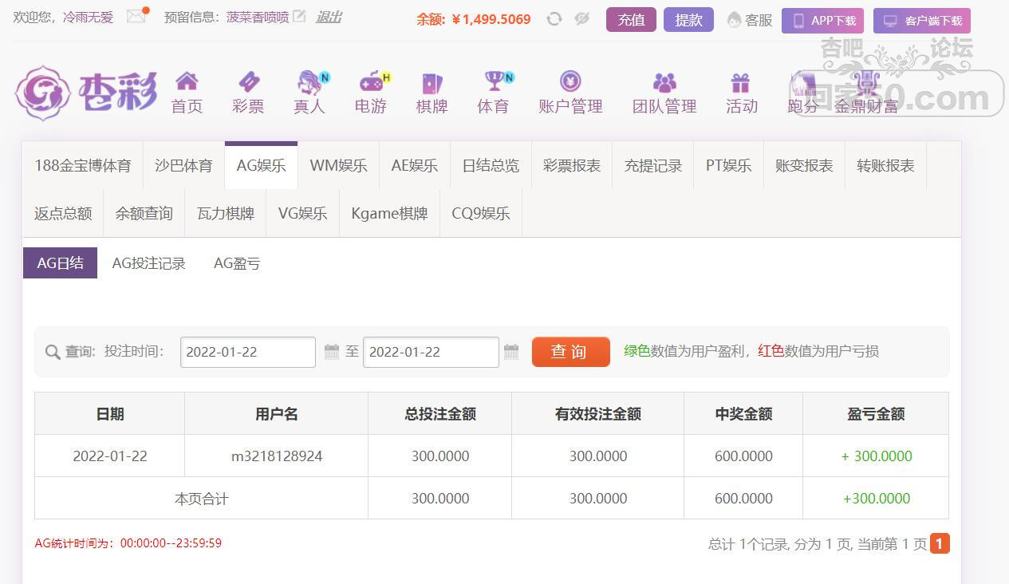Click the username 冷雨无爱
Image resolution: width=1009 pixels, height=584 pixels.
(x=88, y=17)
